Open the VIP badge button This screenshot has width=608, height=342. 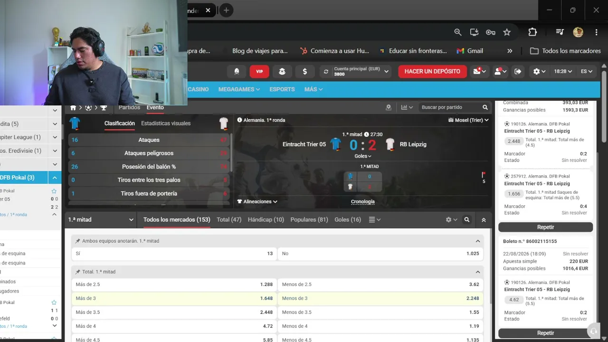[259, 71]
